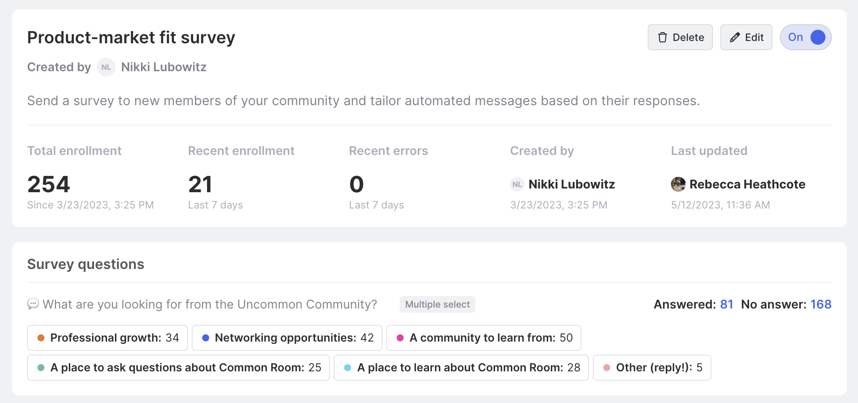
Task: Click the NL avatar beside header Nikki Lubowitz
Action: (106, 67)
